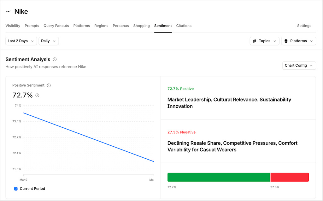Click the info icon next to the 72.7% value
The image size is (323, 201).
(37, 95)
